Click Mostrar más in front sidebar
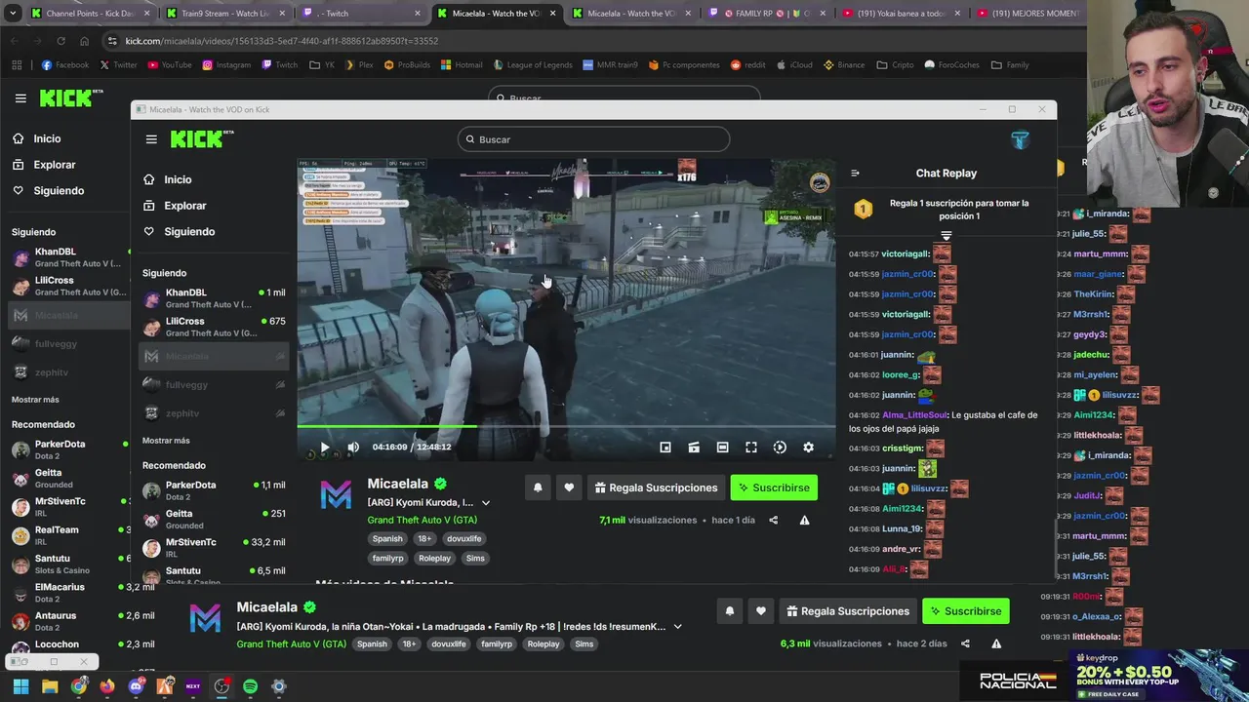Screen dimensions: 1249x702 pyautogui.click(x=166, y=441)
